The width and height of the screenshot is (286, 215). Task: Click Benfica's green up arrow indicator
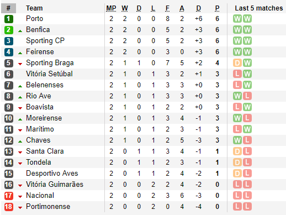tap(20, 31)
